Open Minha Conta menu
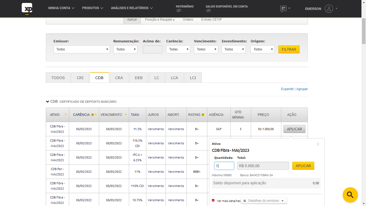This screenshot has height=206, width=366. coord(61,8)
